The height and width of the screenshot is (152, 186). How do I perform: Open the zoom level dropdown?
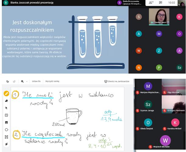(x=27, y=81)
